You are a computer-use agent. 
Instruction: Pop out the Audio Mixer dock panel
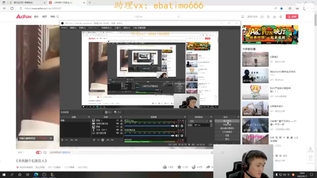click(185, 117)
